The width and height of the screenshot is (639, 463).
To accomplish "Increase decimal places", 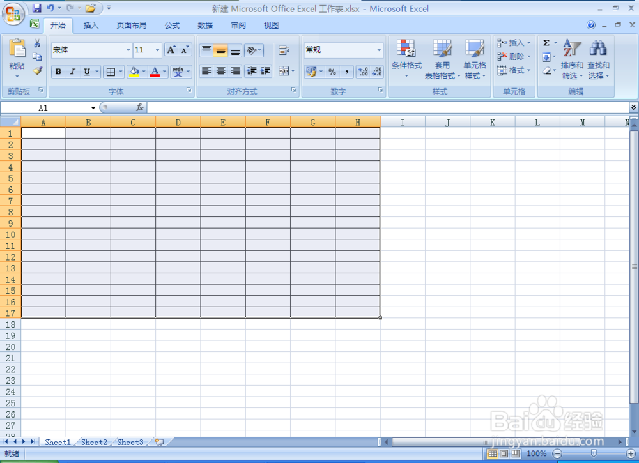I will [363, 72].
